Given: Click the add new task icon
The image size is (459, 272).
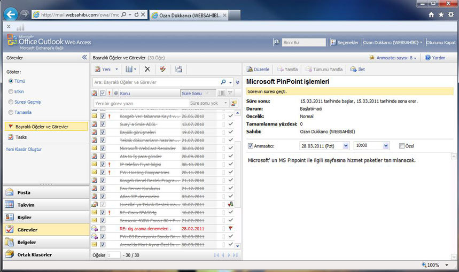Looking at the screenshot, I should [x=234, y=103].
